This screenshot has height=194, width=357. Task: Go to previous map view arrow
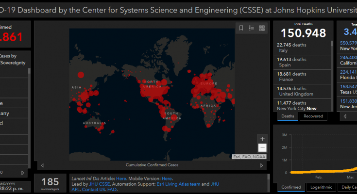(42, 165)
